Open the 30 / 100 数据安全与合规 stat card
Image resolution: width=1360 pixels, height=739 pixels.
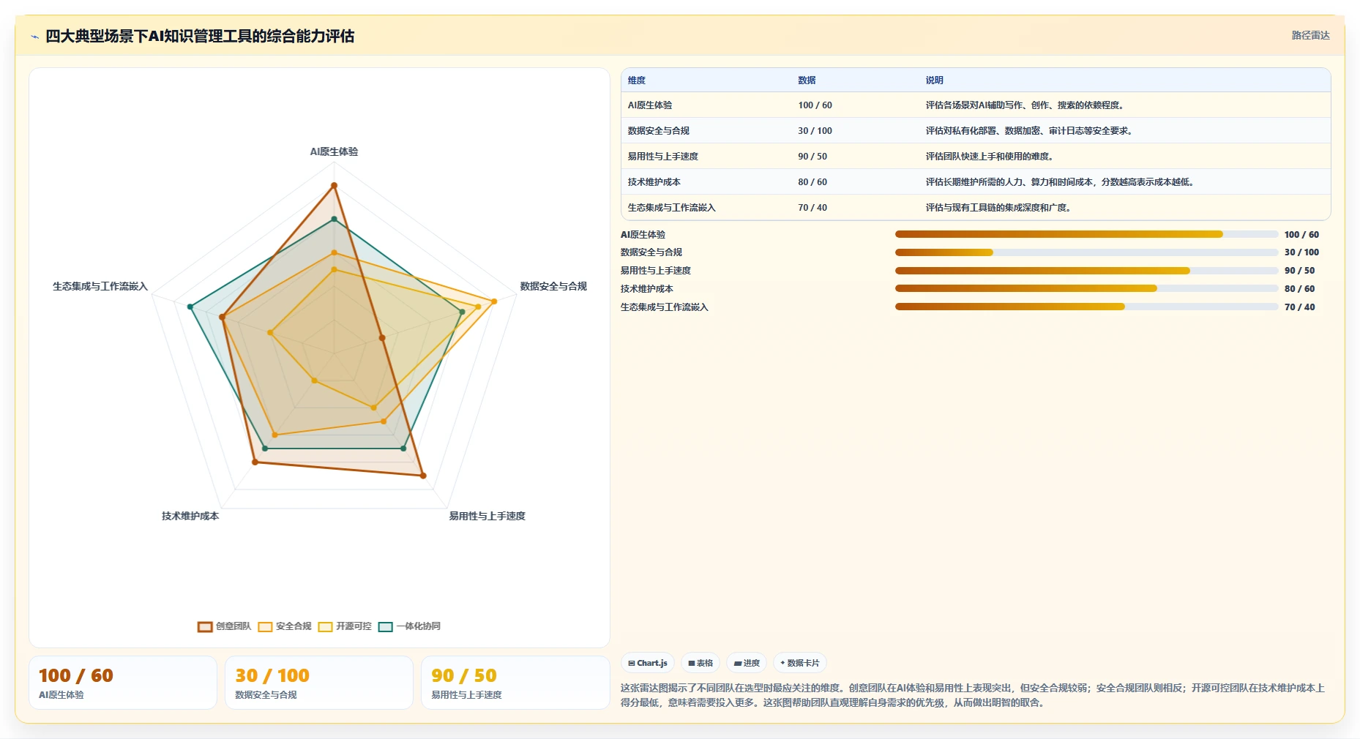click(x=319, y=683)
